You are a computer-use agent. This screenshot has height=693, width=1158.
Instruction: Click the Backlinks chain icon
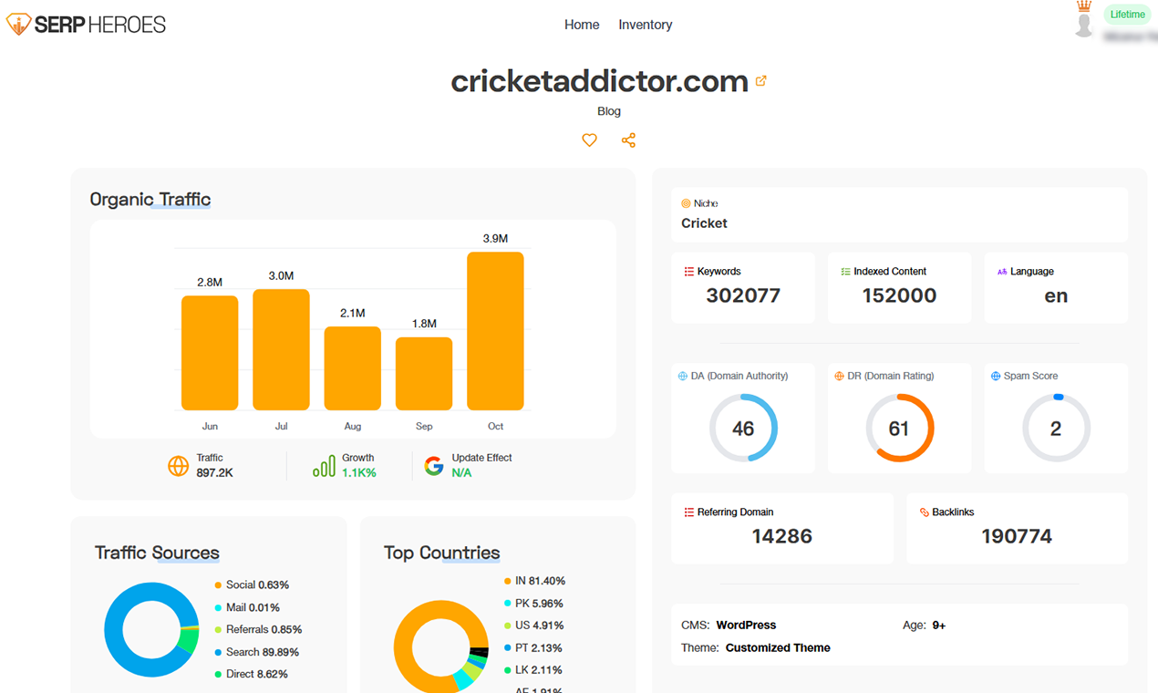925,512
